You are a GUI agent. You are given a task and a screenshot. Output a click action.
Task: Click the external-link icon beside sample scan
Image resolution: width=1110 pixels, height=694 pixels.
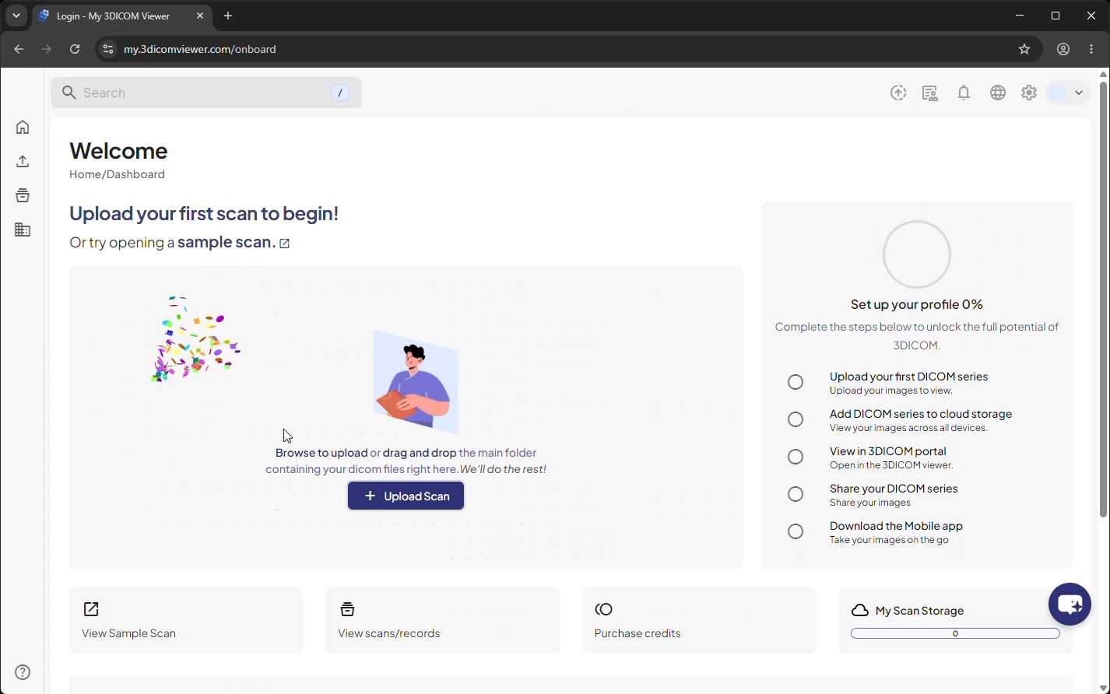pos(285,244)
